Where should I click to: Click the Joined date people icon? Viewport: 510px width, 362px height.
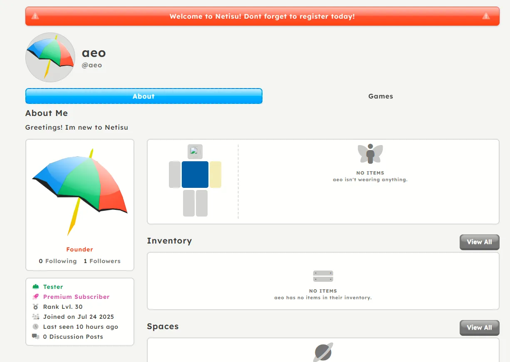[35, 317]
